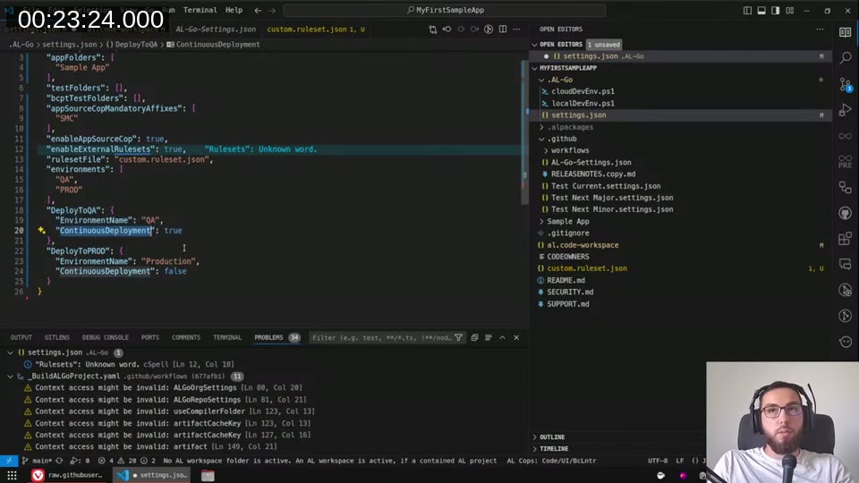
Task: Open the Search view in the activity bar
Action: [846, 57]
